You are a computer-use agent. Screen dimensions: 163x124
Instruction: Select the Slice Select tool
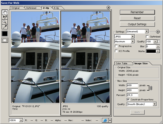pyautogui.click(x=5, y=17)
